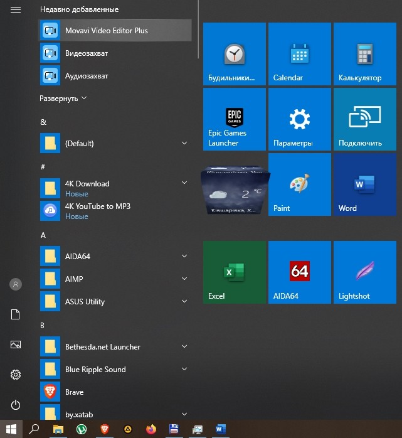Open the AIMP taskbar icon
Image resolution: width=402 pixels, height=438 pixels.
(x=128, y=429)
